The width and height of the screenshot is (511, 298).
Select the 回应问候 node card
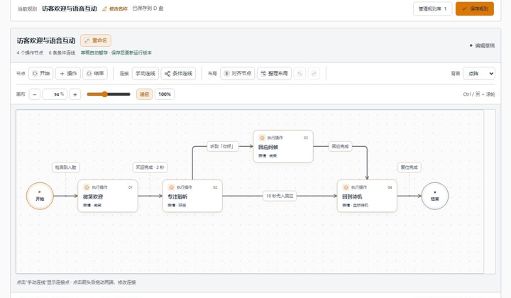tap(283, 146)
